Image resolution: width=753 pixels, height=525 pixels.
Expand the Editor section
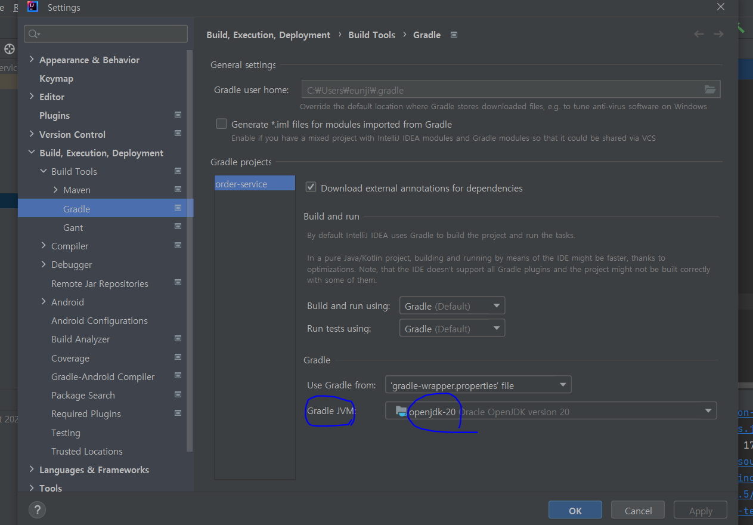point(32,96)
